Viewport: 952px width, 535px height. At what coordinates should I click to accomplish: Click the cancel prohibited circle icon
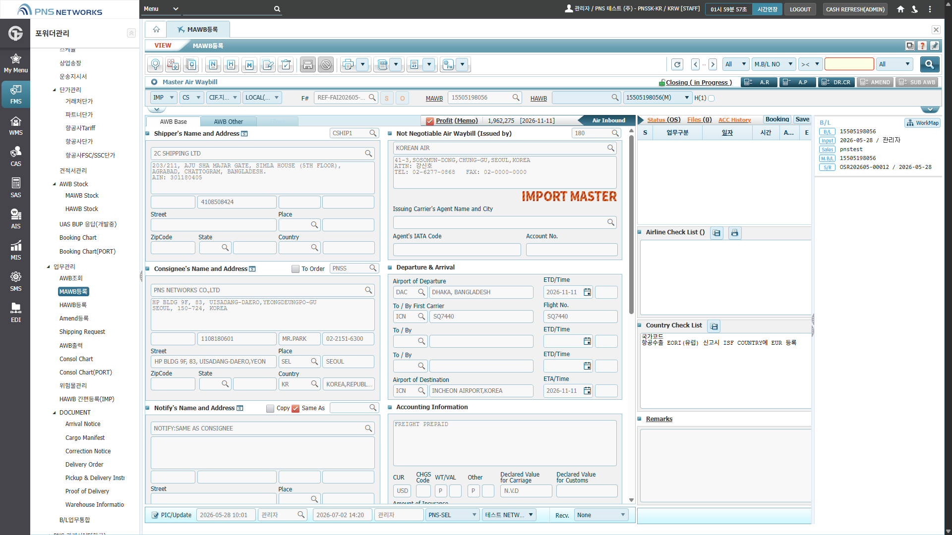click(326, 64)
